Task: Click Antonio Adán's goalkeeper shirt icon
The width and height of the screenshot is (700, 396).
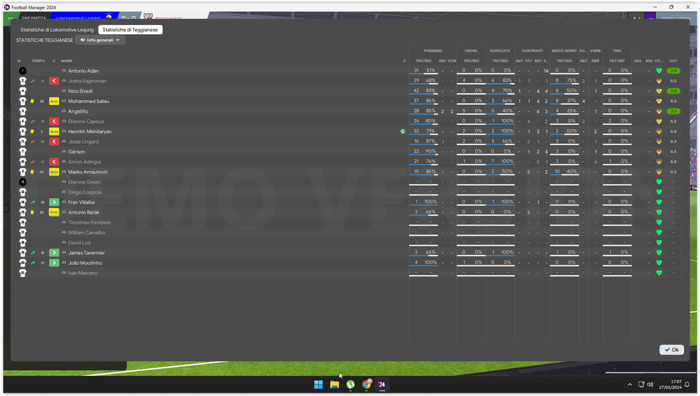Action: 22,71
